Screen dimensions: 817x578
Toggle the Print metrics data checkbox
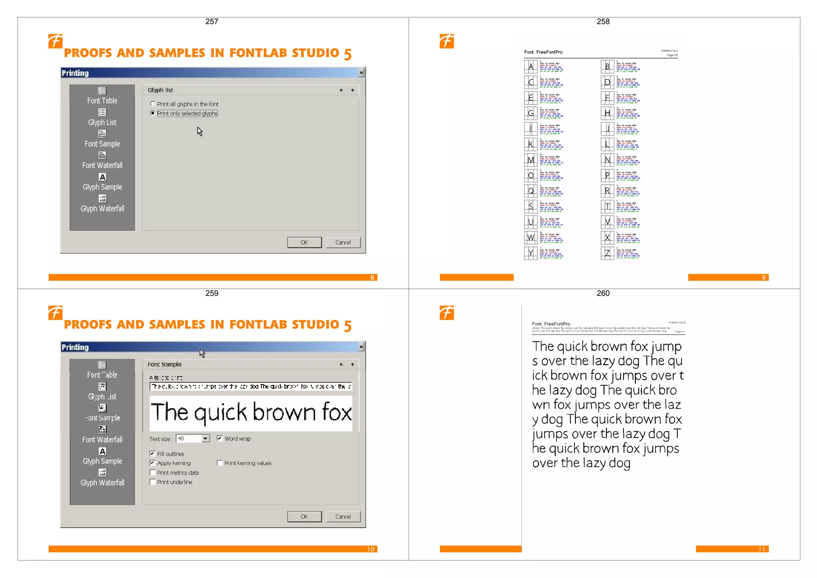point(152,473)
